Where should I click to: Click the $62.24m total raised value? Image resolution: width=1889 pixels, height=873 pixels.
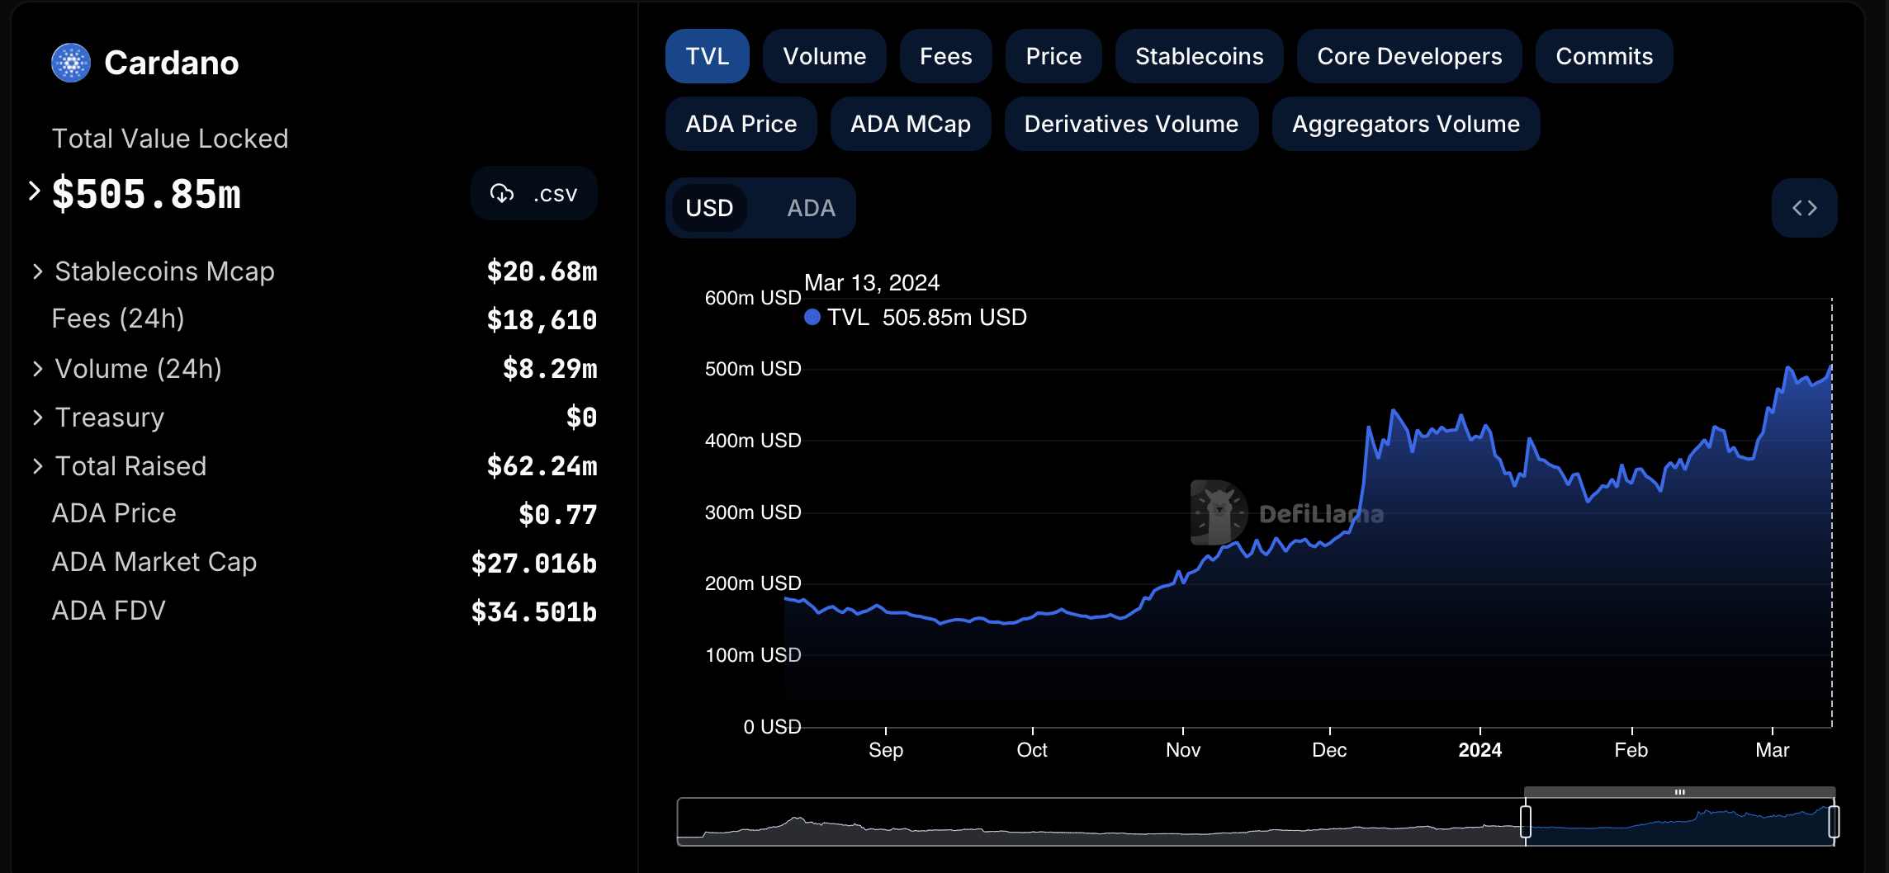(x=542, y=466)
